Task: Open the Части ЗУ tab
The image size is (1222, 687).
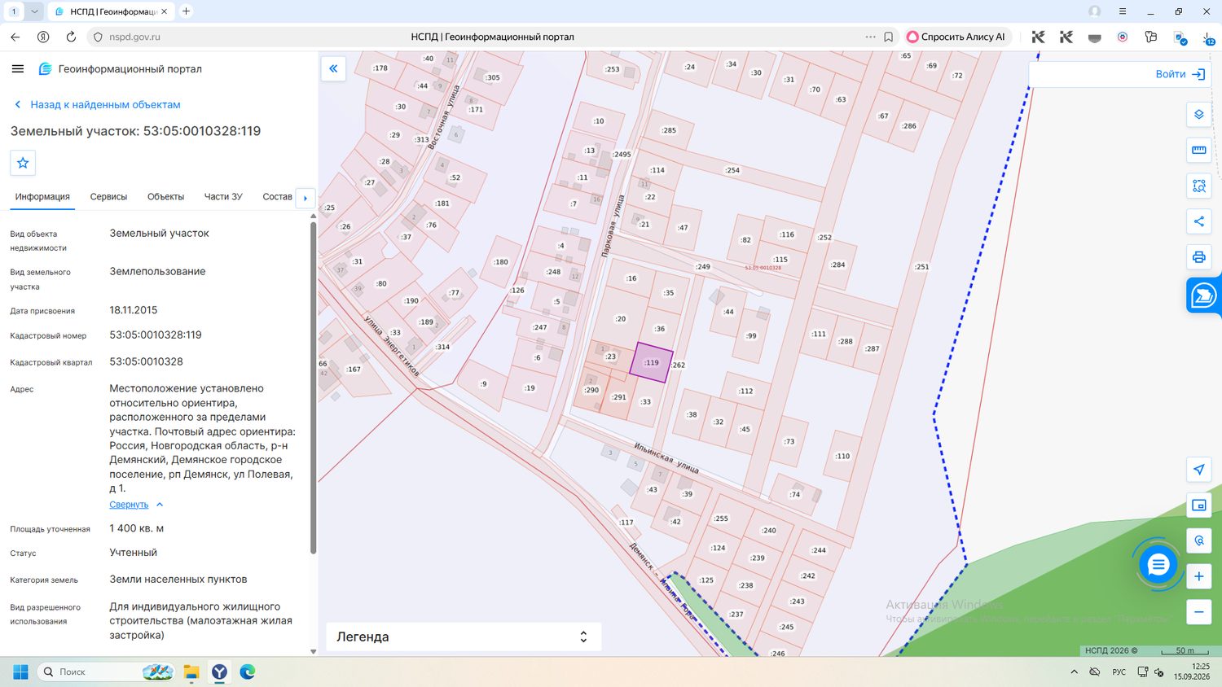Action: click(223, 197)
